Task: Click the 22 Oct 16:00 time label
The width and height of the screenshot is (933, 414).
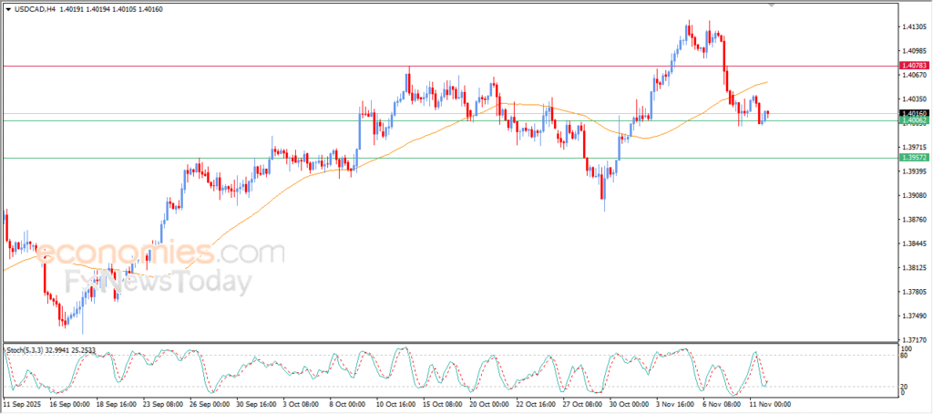Action: tap(537, 404)
